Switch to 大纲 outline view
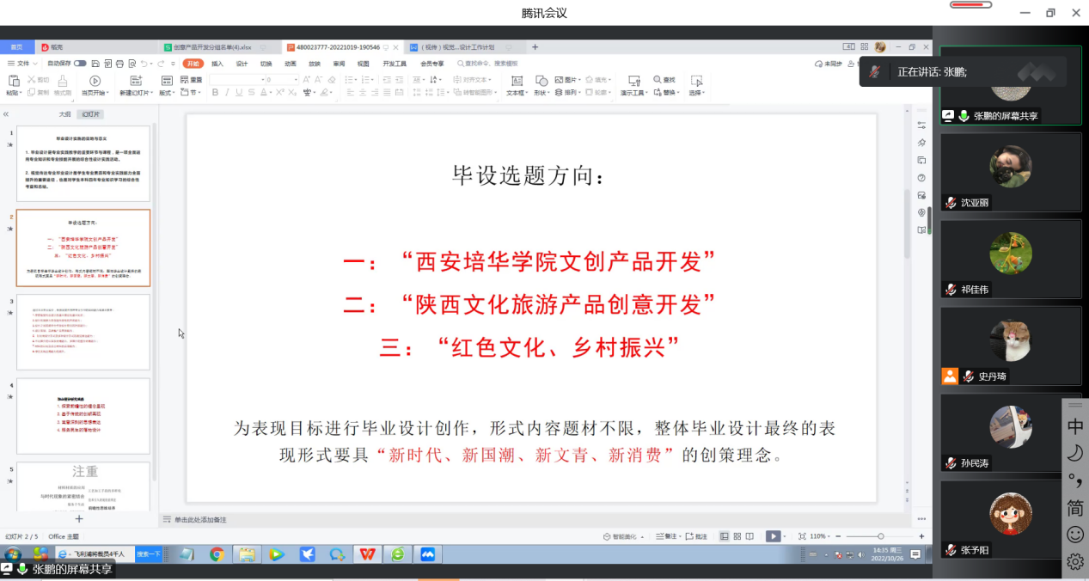The width and height of the screenshot is (1089, 581). click(64, 113)
